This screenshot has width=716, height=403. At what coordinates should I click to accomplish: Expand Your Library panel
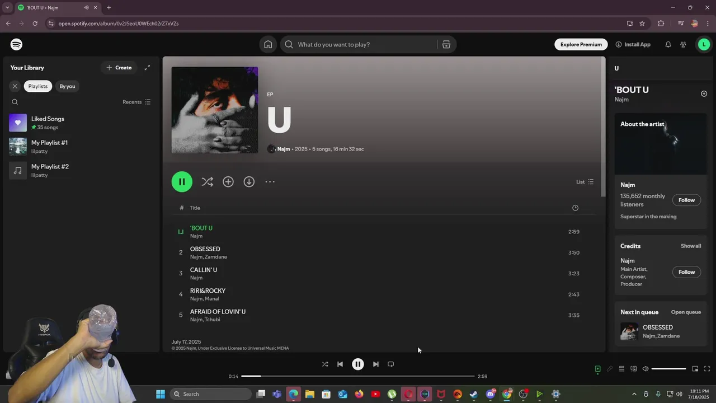click(147, 68)
